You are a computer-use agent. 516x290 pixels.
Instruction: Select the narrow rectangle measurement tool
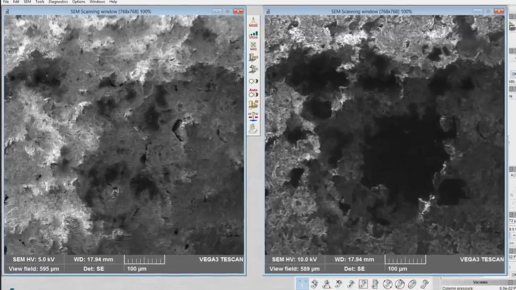(375, 284)
